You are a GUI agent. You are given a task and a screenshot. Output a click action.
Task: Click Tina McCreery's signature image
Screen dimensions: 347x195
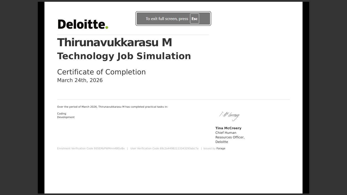coord(229,116)
